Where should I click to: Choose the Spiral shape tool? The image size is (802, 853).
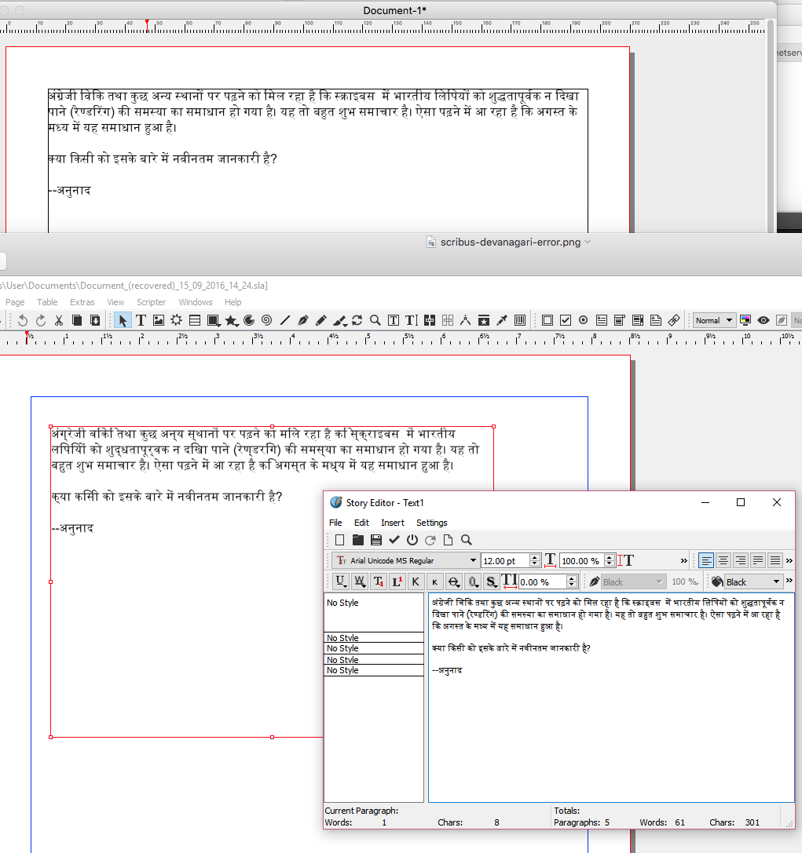[x=266, y=320]
